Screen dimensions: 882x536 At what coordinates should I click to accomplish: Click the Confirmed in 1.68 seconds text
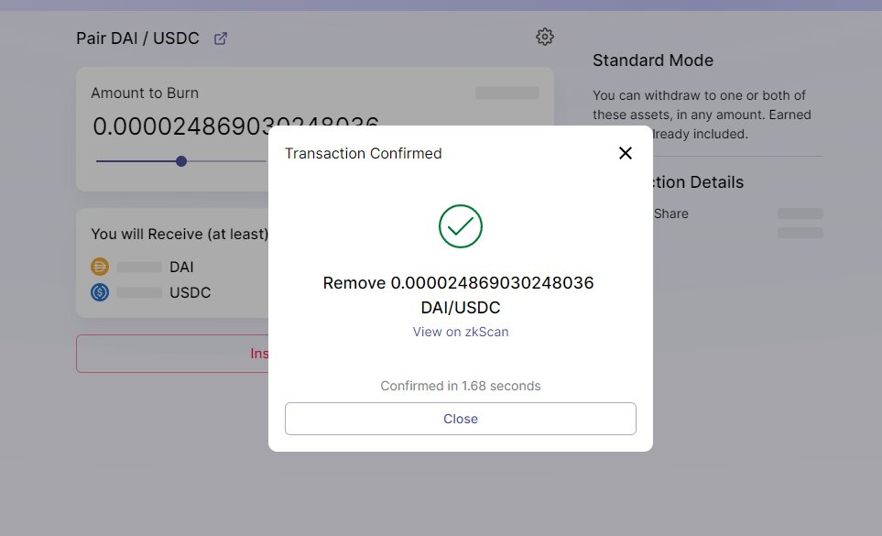click(460, 386)
